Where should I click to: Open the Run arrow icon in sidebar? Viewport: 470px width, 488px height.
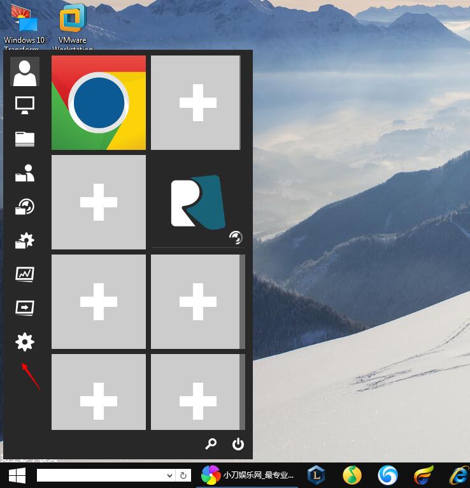click(25, 308)
